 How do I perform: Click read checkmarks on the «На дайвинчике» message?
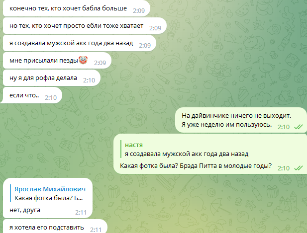(299, 127)
